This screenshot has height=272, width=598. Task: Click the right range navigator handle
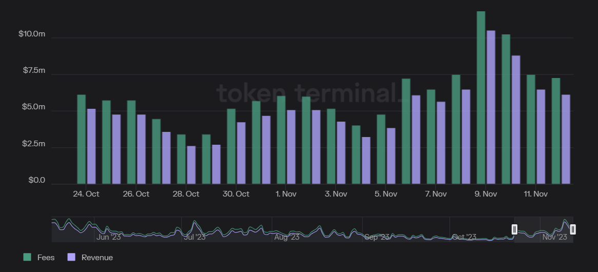tap(573, 229)
